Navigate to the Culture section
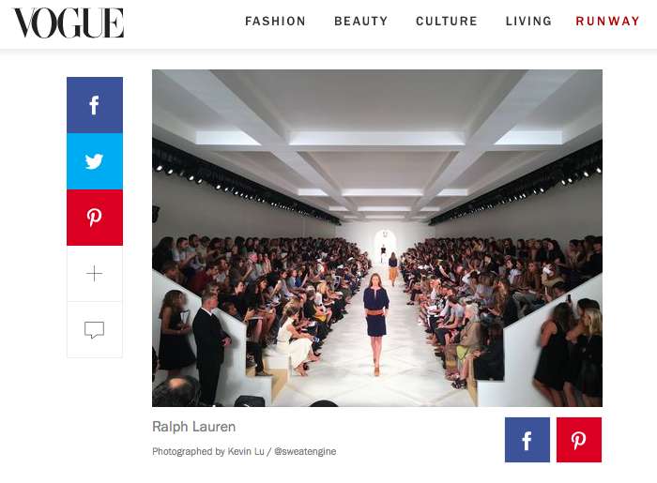 [x=447, y=22]
